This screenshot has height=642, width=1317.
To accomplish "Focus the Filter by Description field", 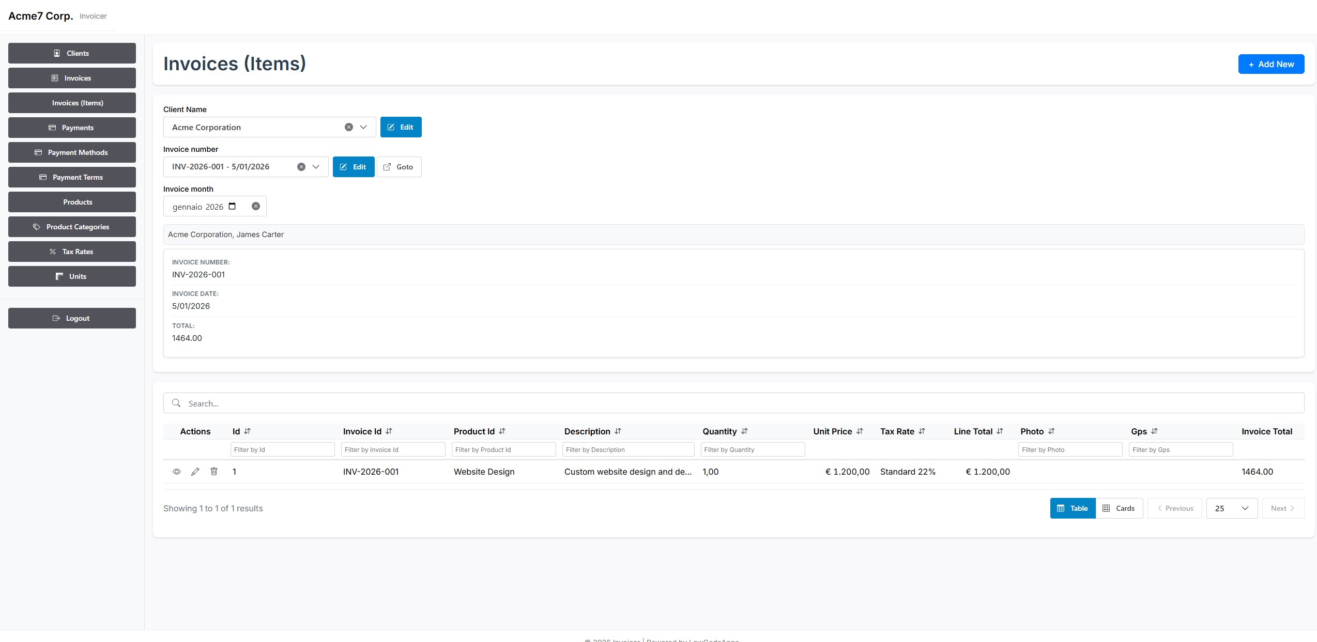I will (628, 449).
